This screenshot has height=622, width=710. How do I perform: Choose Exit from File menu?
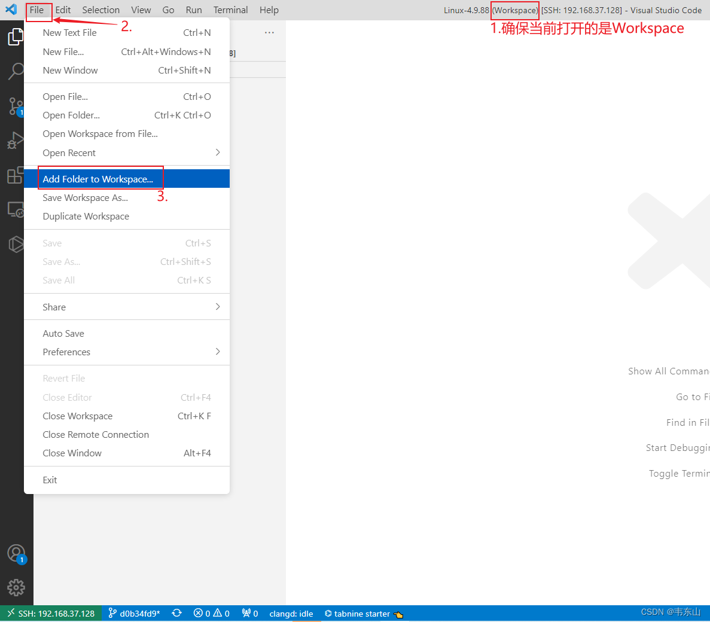[127, 480]
